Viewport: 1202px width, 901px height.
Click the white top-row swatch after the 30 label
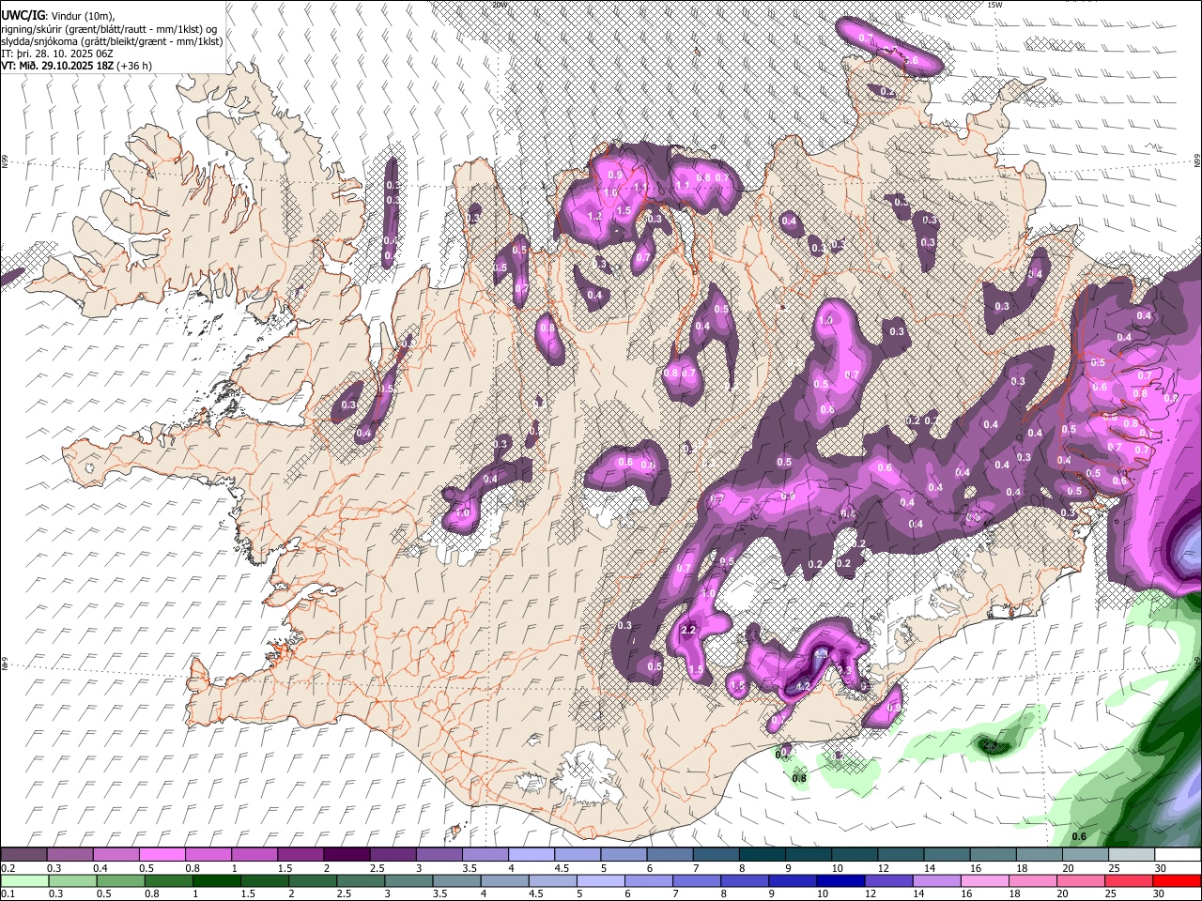point(1178,855)
